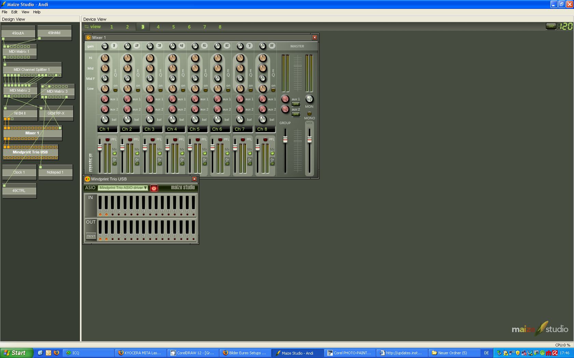The width and height of the screenshot is (574, 358).
Task: Select the 49CTRL node in Design View
Action: point(19,191)
